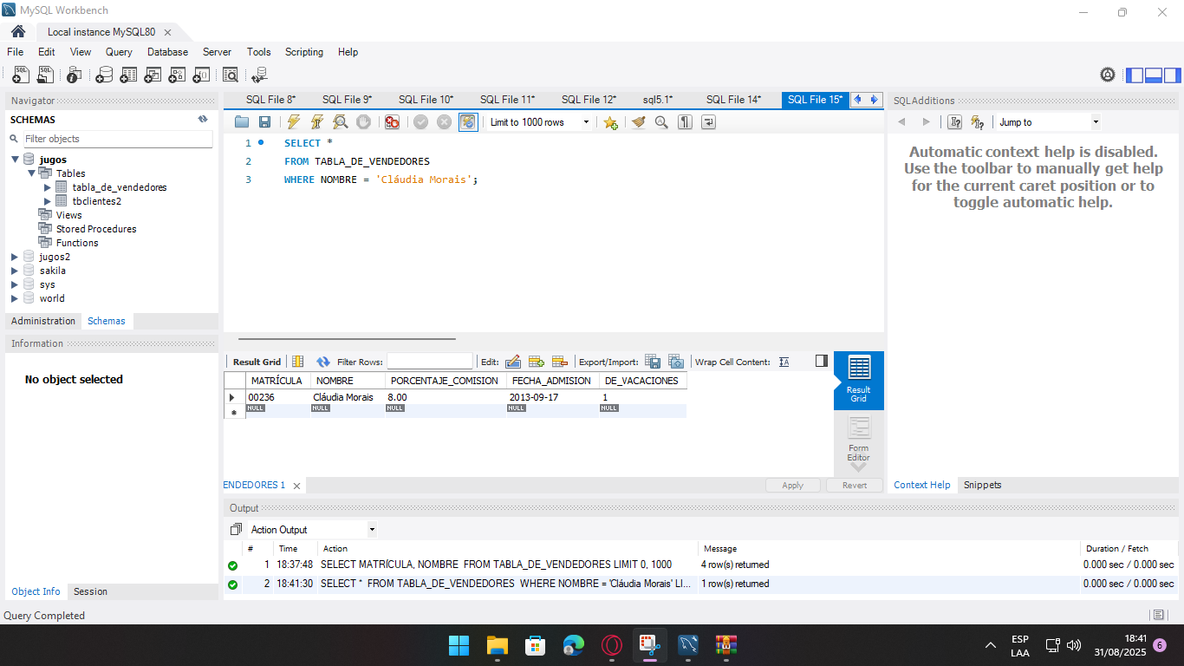Toggle wrap cell content icon
Viewport: 1184px width, 666px height.
click(x=784, y=362)
